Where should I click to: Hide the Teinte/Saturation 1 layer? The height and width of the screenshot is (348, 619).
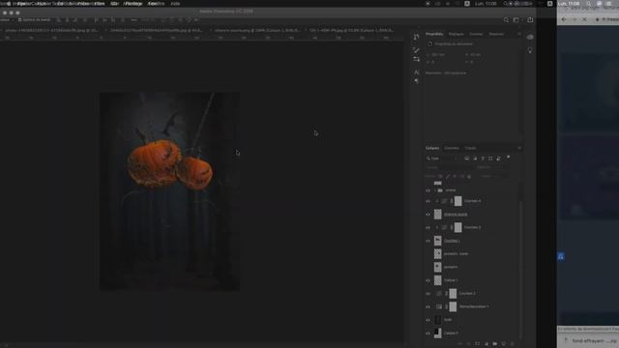(427, 306)
